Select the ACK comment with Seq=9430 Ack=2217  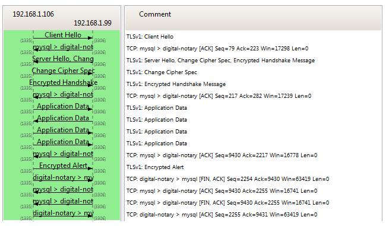point(222,155)
